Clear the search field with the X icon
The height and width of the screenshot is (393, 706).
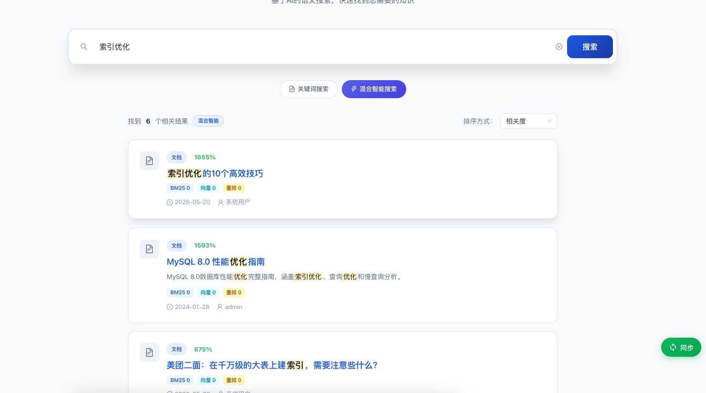pos(559,47)
